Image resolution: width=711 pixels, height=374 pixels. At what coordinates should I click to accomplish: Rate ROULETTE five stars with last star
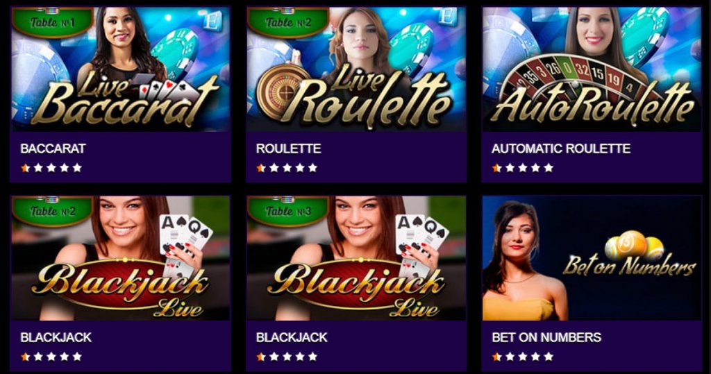coord(313,168)
